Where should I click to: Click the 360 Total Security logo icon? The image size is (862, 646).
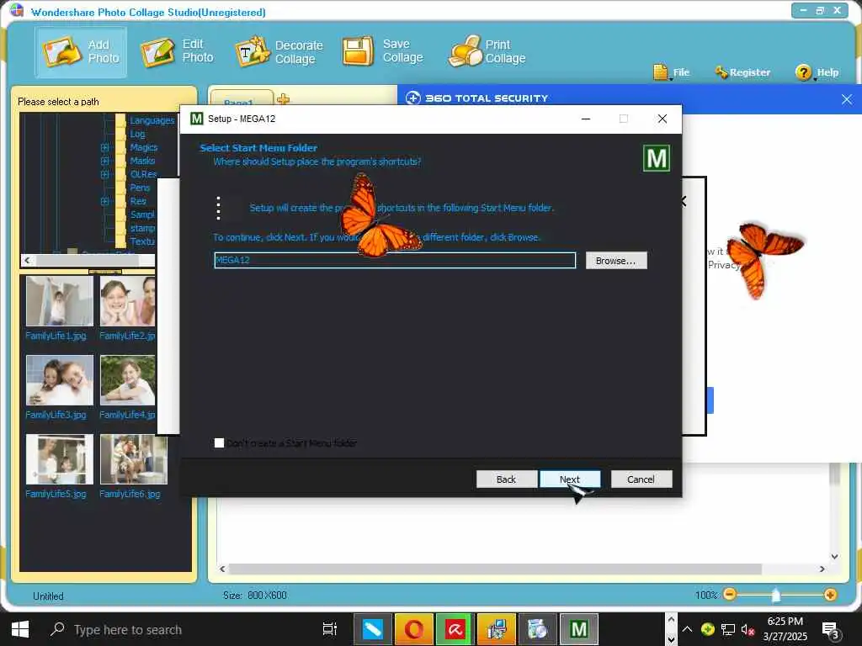click(x=412, y=98)
